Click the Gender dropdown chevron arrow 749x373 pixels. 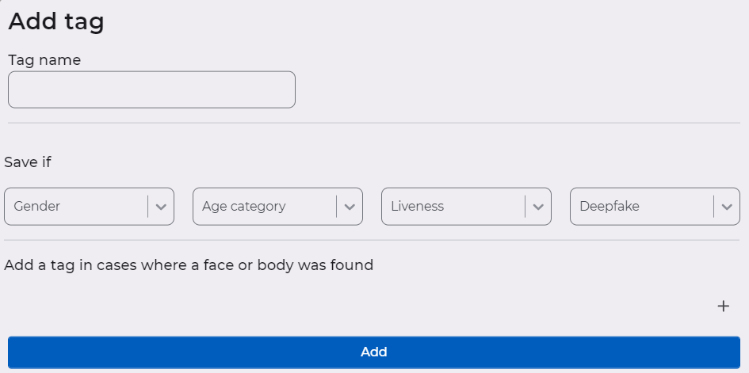point(161,207)
